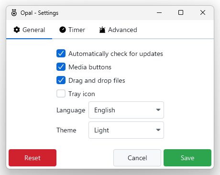Viewport: 220px width, 175px height.
Task: Minimize the Opal Settings window
Action: pos(159,12)
